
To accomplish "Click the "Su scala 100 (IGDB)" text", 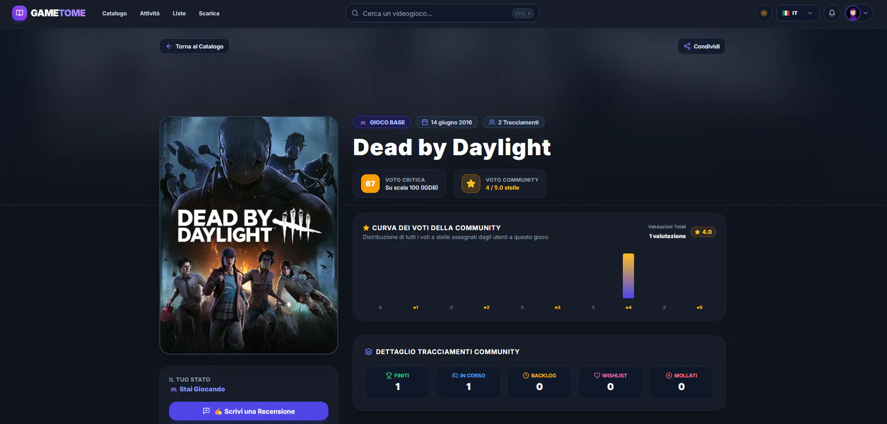I will pyautogui.click(x=411, y=188).
